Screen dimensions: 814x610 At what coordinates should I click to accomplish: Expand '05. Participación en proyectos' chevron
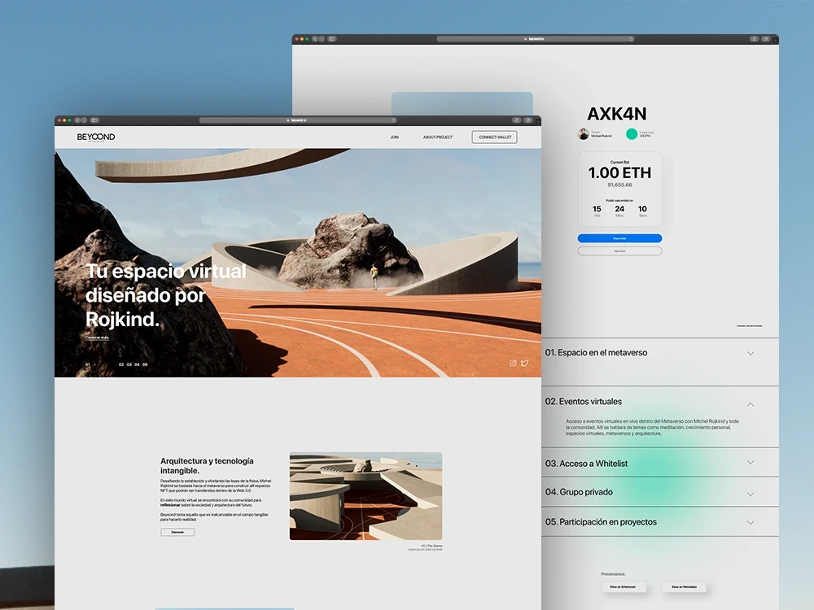(751, 522)
